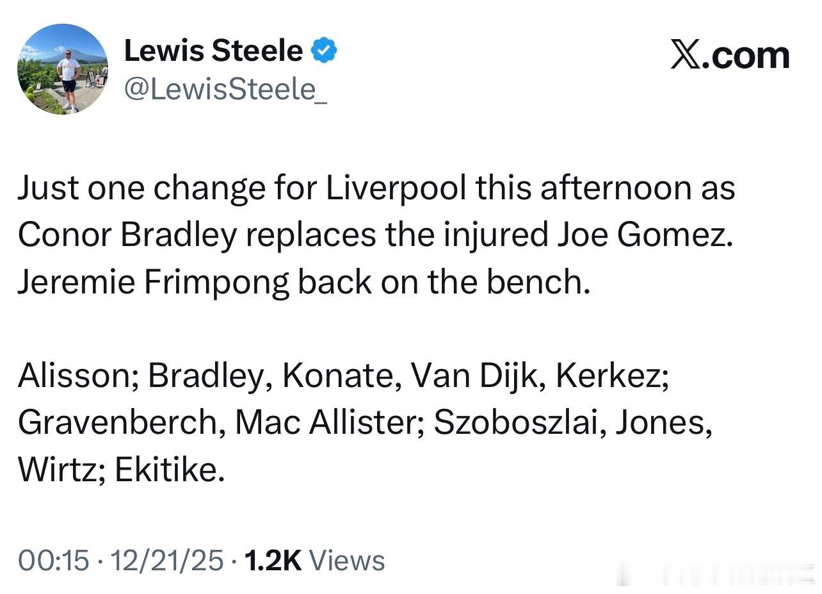Click the 12/21/25 post date
822x594 pixels.
coord(167,561)
